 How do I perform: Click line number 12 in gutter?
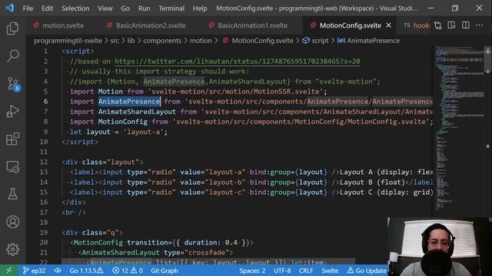coord(44,162)
